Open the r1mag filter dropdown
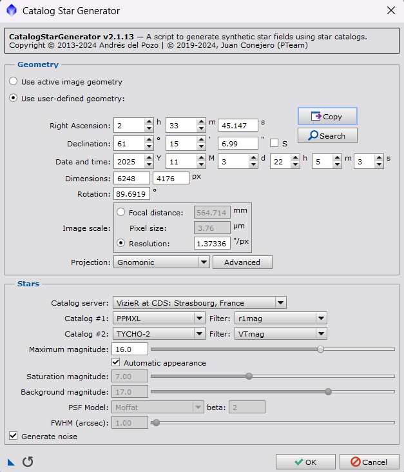This screenshot has width=404, height=472. pyautogui.click(x=281, y=318)
